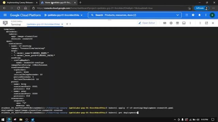218x122 pixels.
Task: Open the qwiklabs project selector dropdown
Action: click(63, 15)
